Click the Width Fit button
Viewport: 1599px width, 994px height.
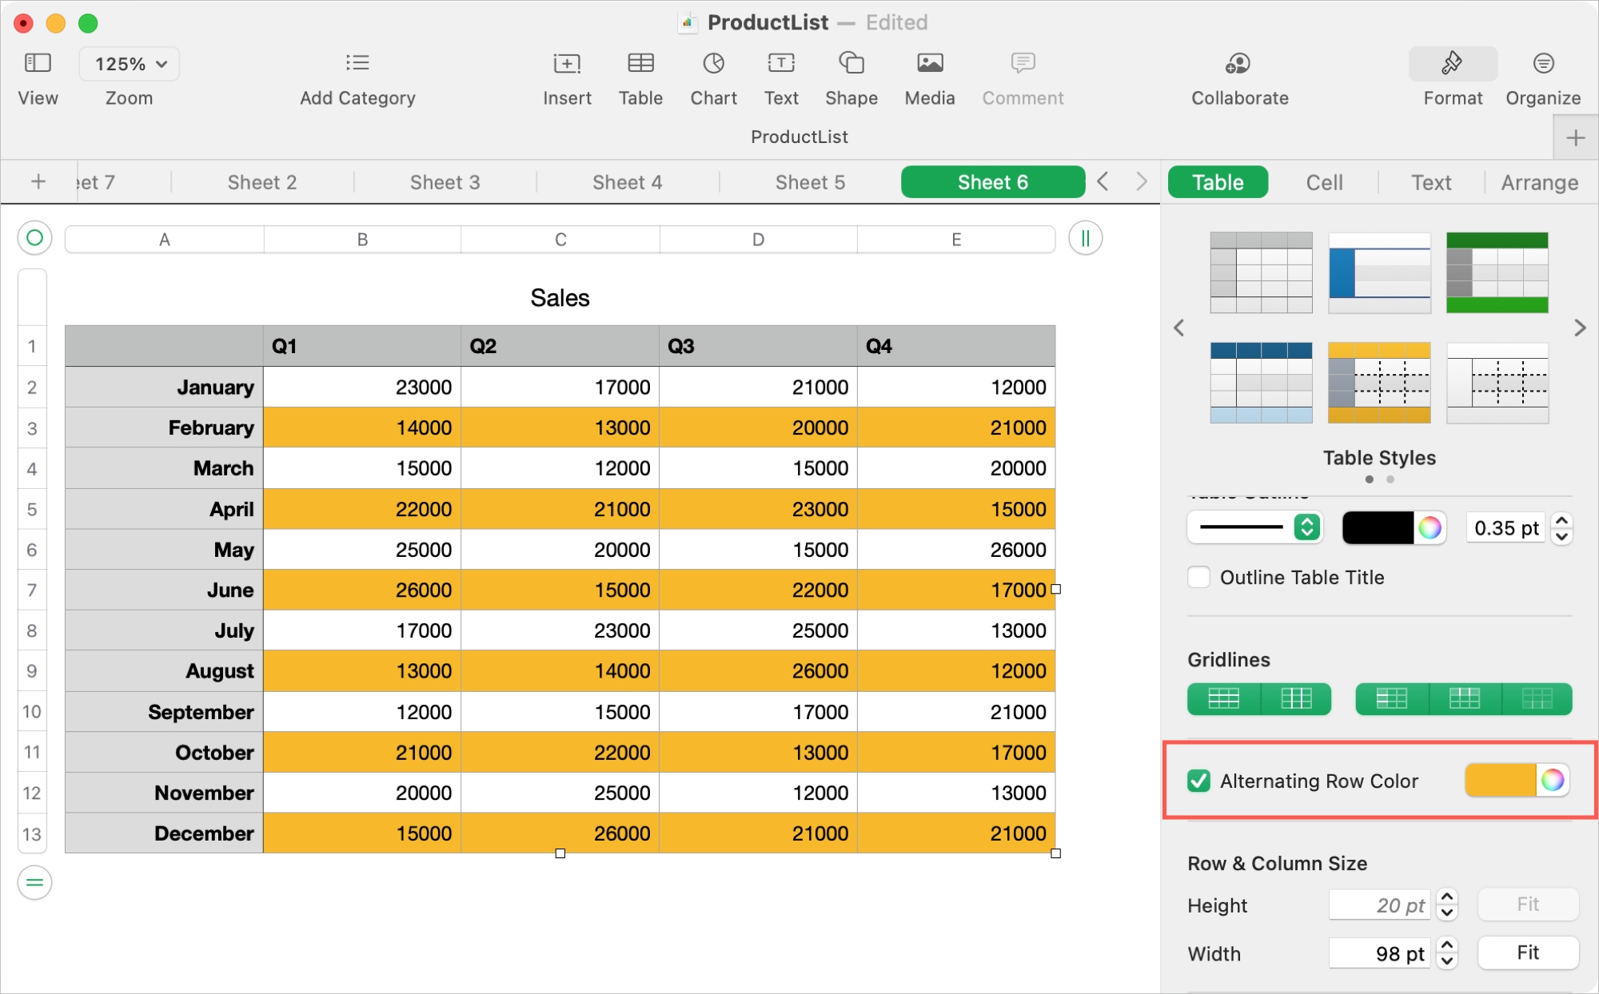(x=1527, y=952)
